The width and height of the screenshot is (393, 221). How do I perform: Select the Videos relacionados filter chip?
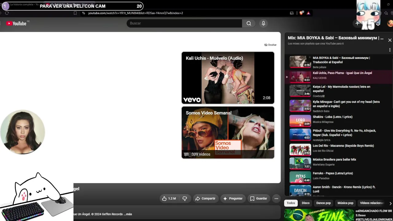coord(372,203)
